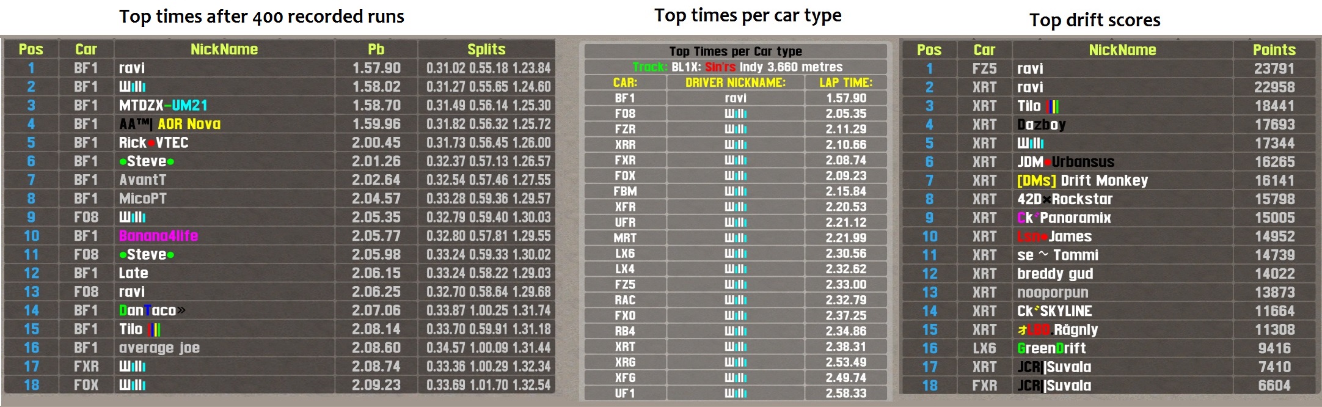This screenshot has height=407, width=1322.
Task: Click the DRIVER NICKNAME header
Action: tap(735, 82)
